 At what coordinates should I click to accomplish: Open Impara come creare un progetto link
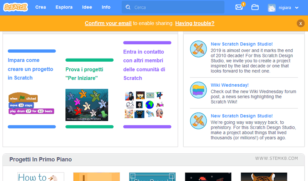[x=30, y=69]
